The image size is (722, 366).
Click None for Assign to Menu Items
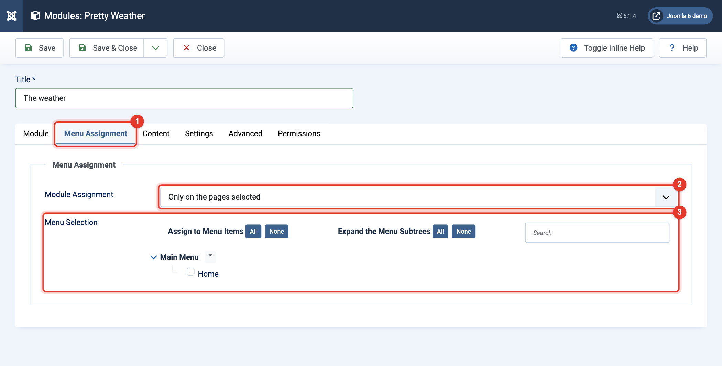click(x=277, y=232)
